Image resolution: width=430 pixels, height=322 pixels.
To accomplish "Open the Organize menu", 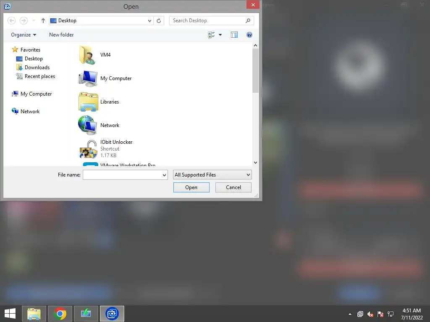I will [24, 35].
